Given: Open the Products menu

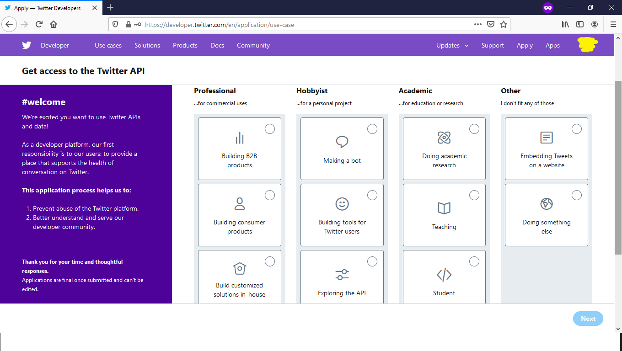Looking at the screenshot, I should pos(185,45).
